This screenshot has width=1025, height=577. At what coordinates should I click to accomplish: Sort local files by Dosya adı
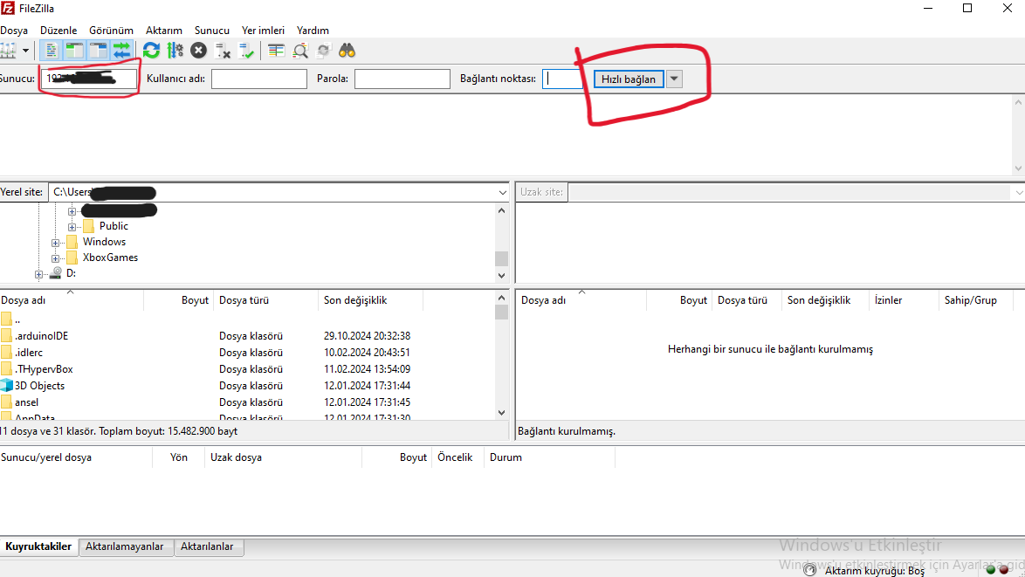[x=72, y=300]
